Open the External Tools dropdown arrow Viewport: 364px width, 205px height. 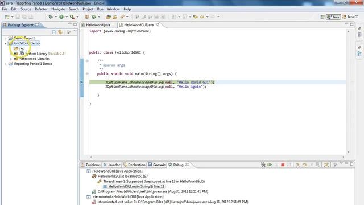pyautogui.click(x=77, y=17)
